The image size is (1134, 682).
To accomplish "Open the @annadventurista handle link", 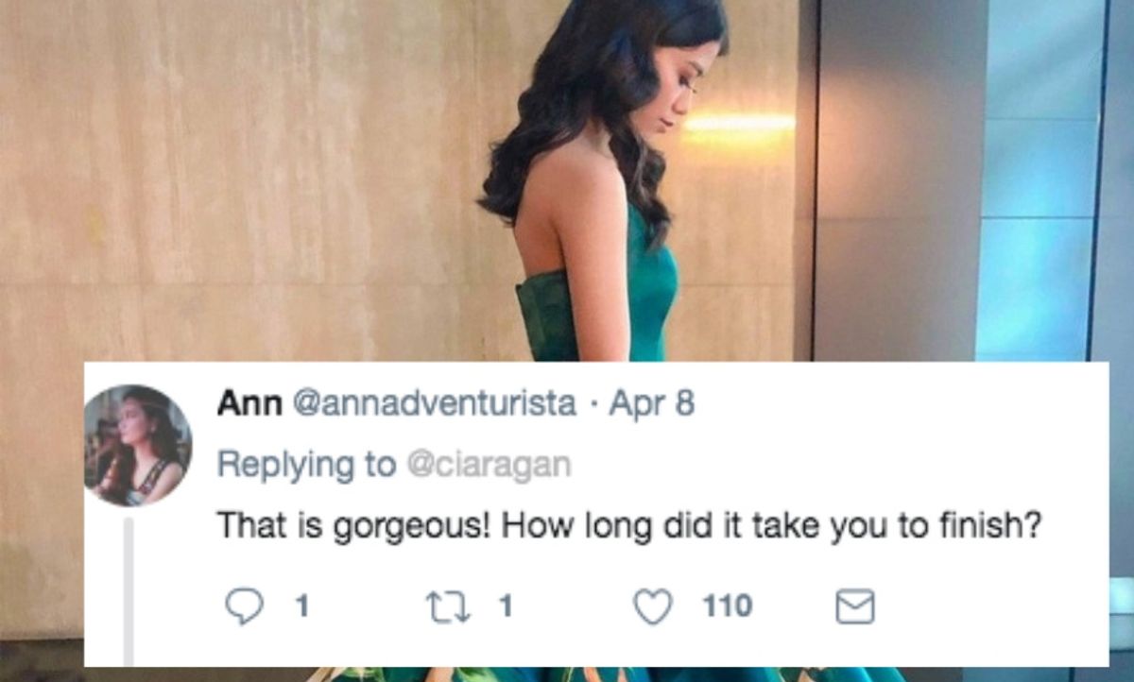I will (436, 404).
